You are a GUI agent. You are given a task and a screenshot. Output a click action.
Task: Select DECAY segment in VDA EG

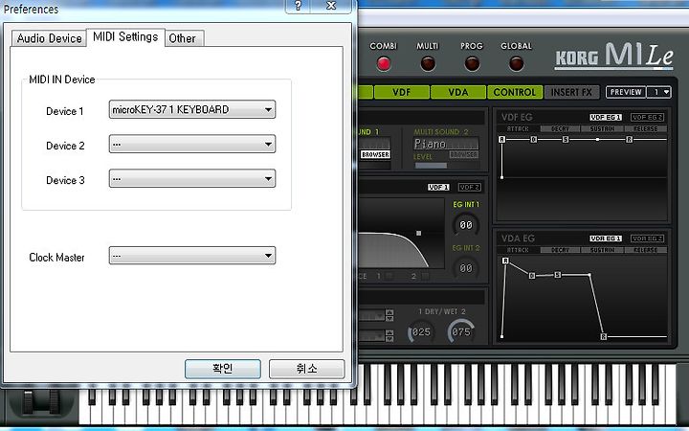pyautogui.click(x=560, y=250)
